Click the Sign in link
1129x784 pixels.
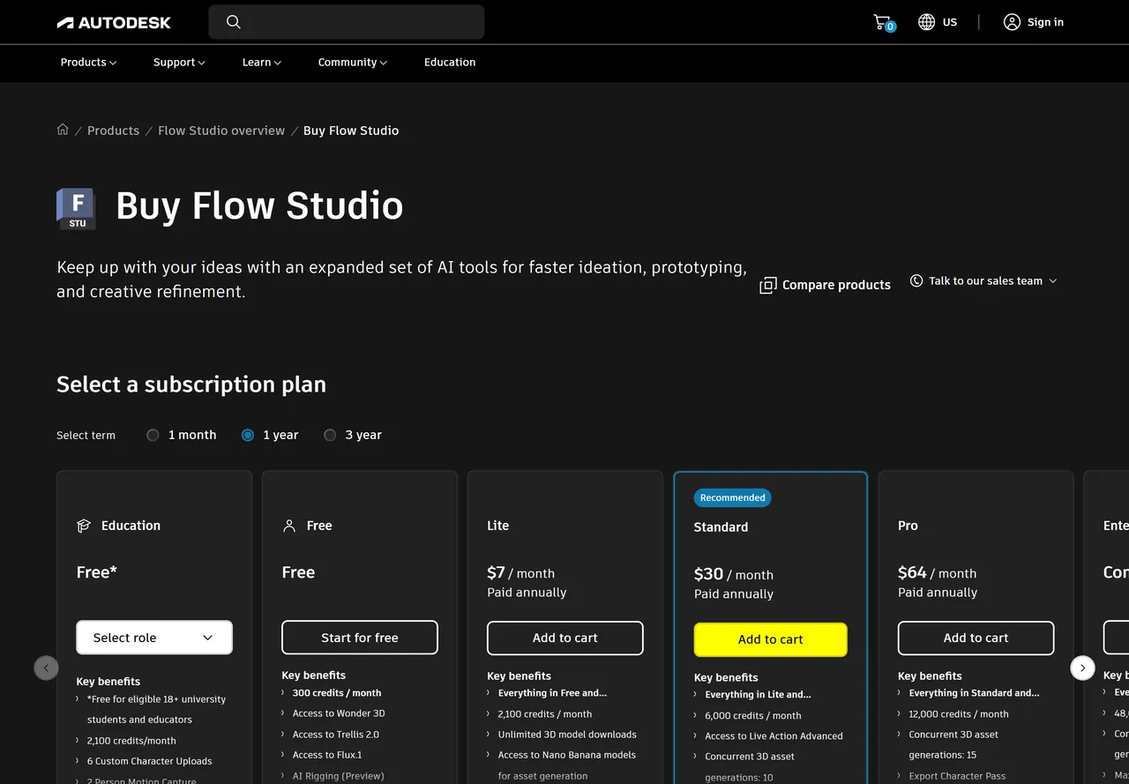click(1045, 22)
